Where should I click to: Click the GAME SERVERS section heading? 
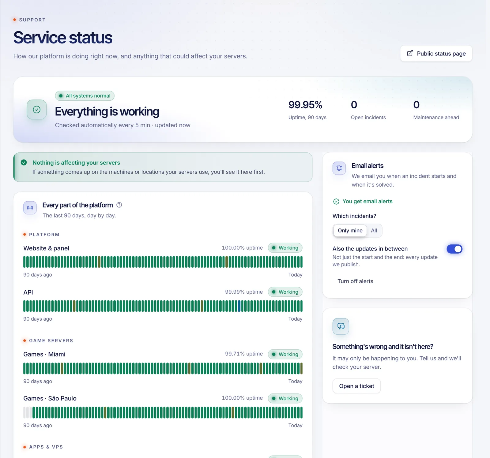tap(51, 341)
